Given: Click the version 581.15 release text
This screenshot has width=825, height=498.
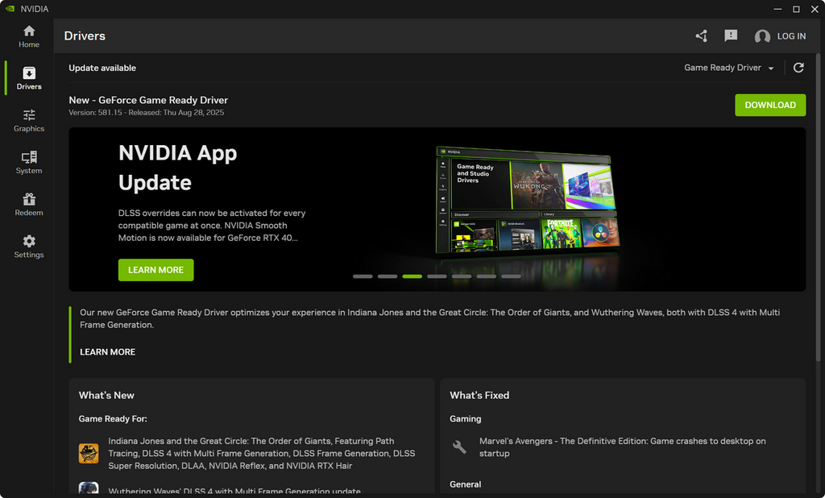Looking at the screenshot, I should pos(147,113).
